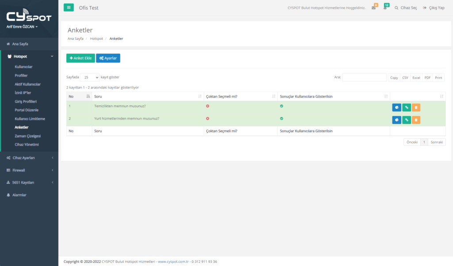The height and width of the screenshot is (266, 453).
Task: Delete the Yurt hizmetlerinden survey
Action: pyautogui.click(x=416, y=120)
